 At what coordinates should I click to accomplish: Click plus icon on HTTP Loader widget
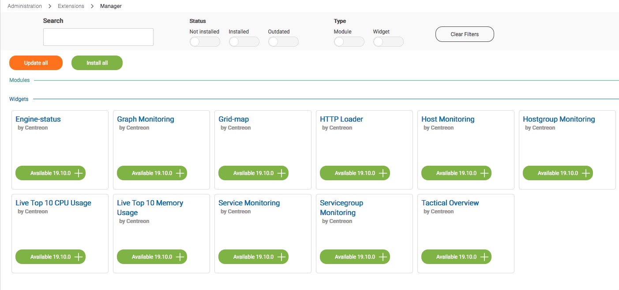tap(383, 173)
